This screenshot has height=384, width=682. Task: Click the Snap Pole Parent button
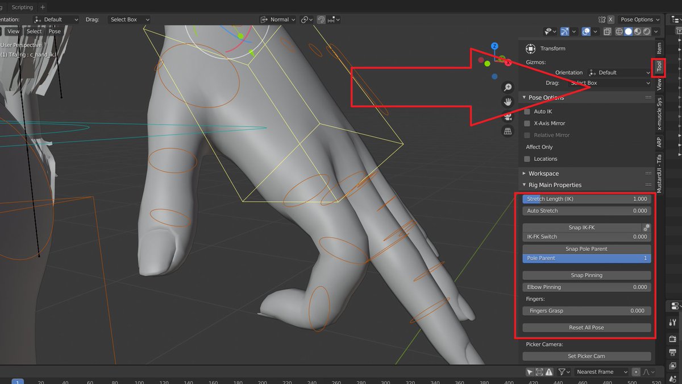click(587, 249)
